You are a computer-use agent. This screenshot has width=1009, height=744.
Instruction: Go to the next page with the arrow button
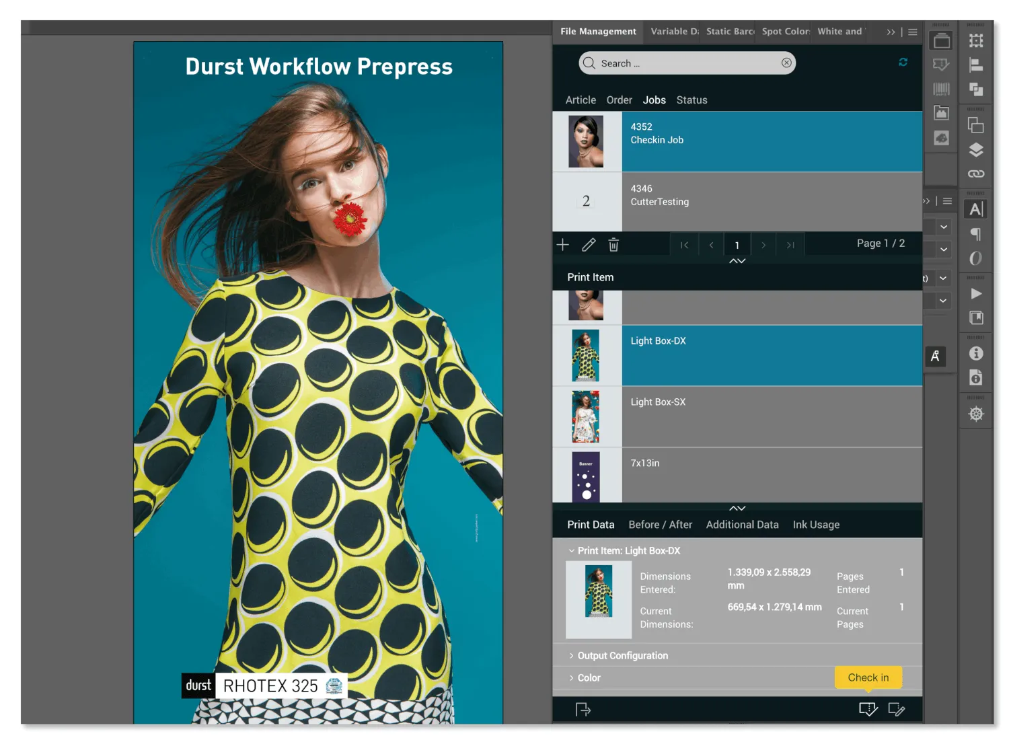763,244
